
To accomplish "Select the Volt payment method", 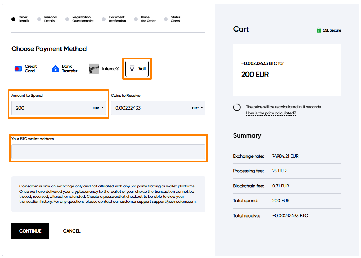I will [137, 69].
